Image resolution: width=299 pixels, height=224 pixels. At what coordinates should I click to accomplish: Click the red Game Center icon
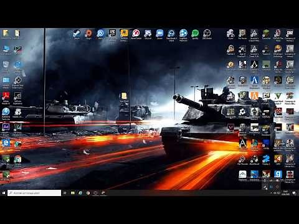click(x=136, y=33)
